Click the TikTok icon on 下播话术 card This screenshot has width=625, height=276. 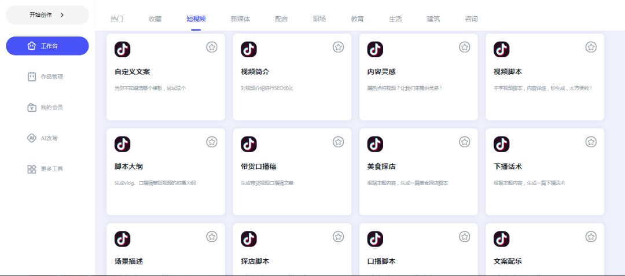501,144
